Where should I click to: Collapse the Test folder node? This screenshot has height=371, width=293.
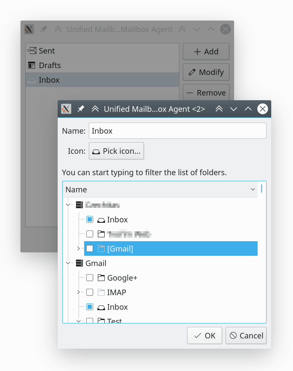(79, 321)
